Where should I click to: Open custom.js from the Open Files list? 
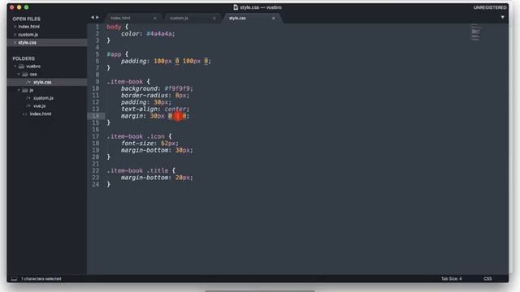(28, 34)
